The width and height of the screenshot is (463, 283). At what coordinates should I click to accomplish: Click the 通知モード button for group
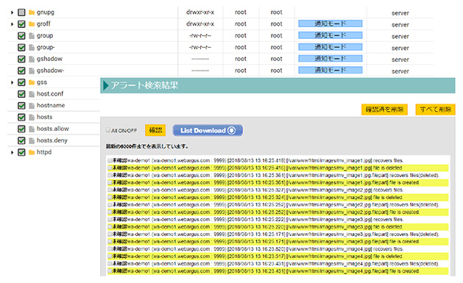[x=330, y=35]
